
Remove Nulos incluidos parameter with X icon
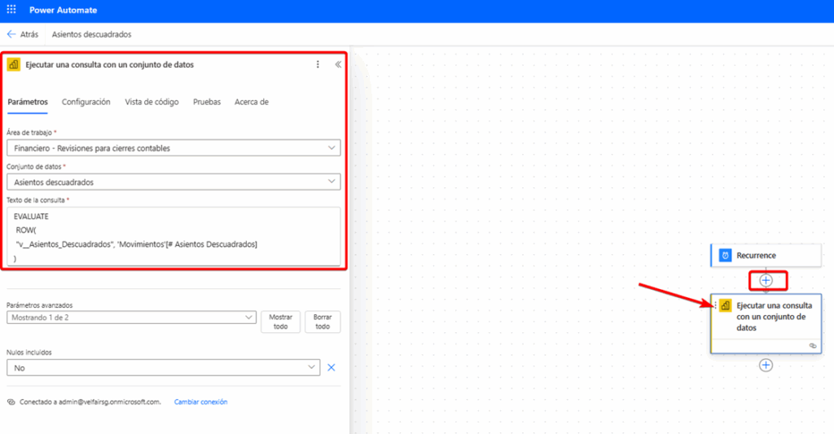pos(331,368)
